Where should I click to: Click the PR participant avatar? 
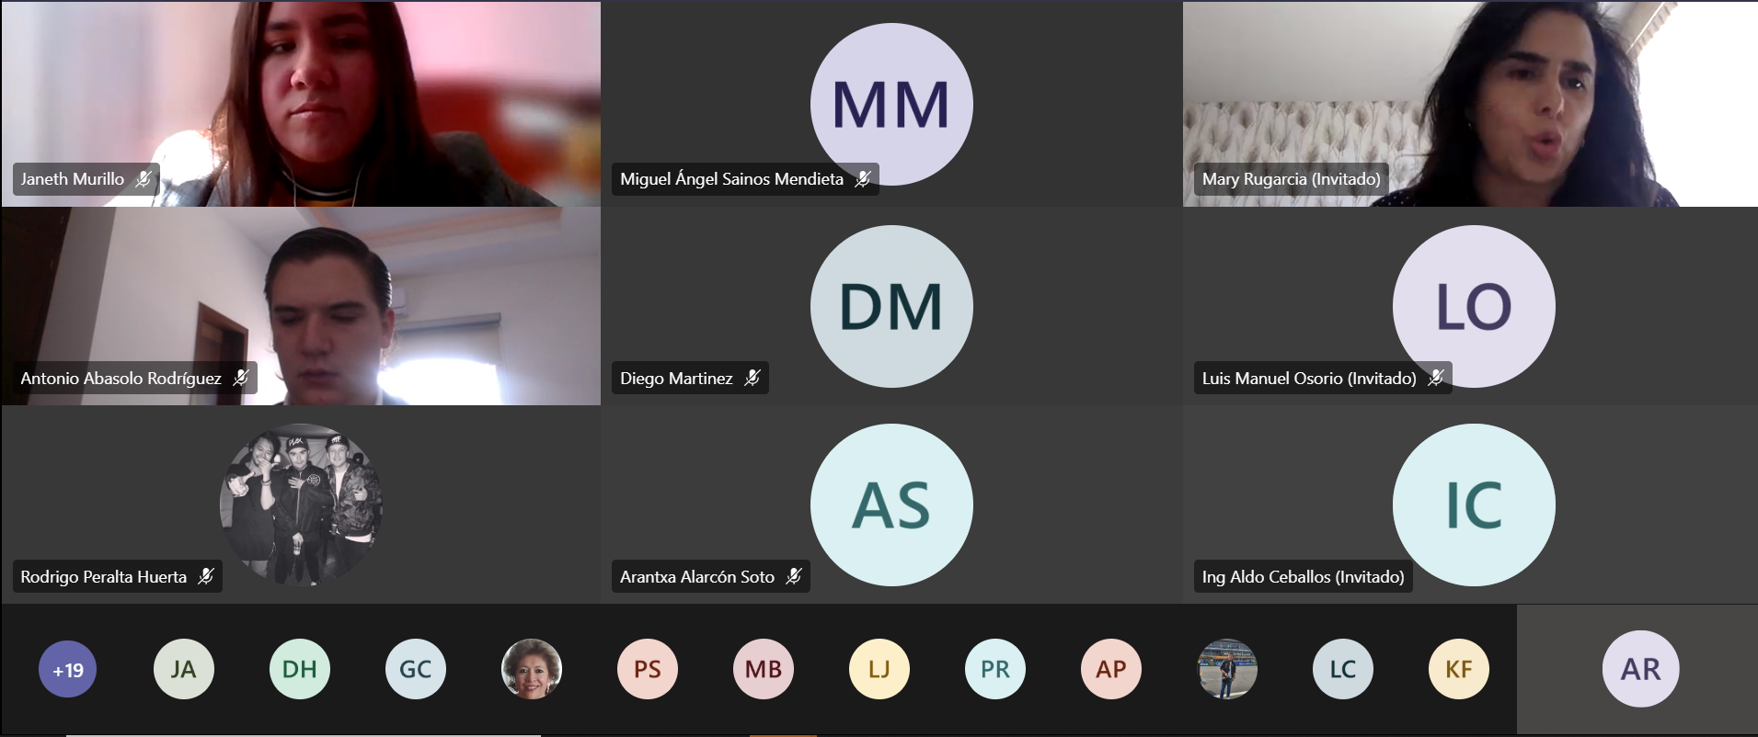click(x=994, y=669)
